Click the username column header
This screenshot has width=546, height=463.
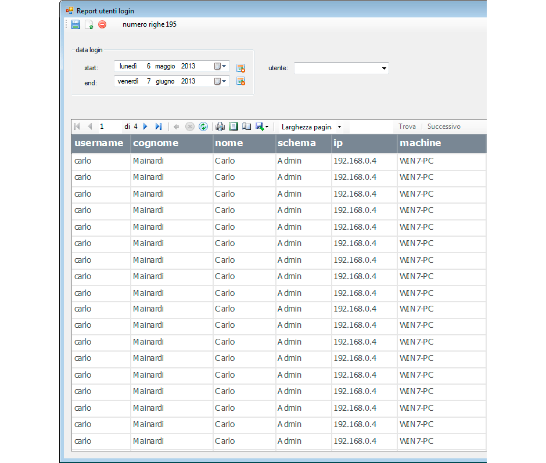click(101, 143)
